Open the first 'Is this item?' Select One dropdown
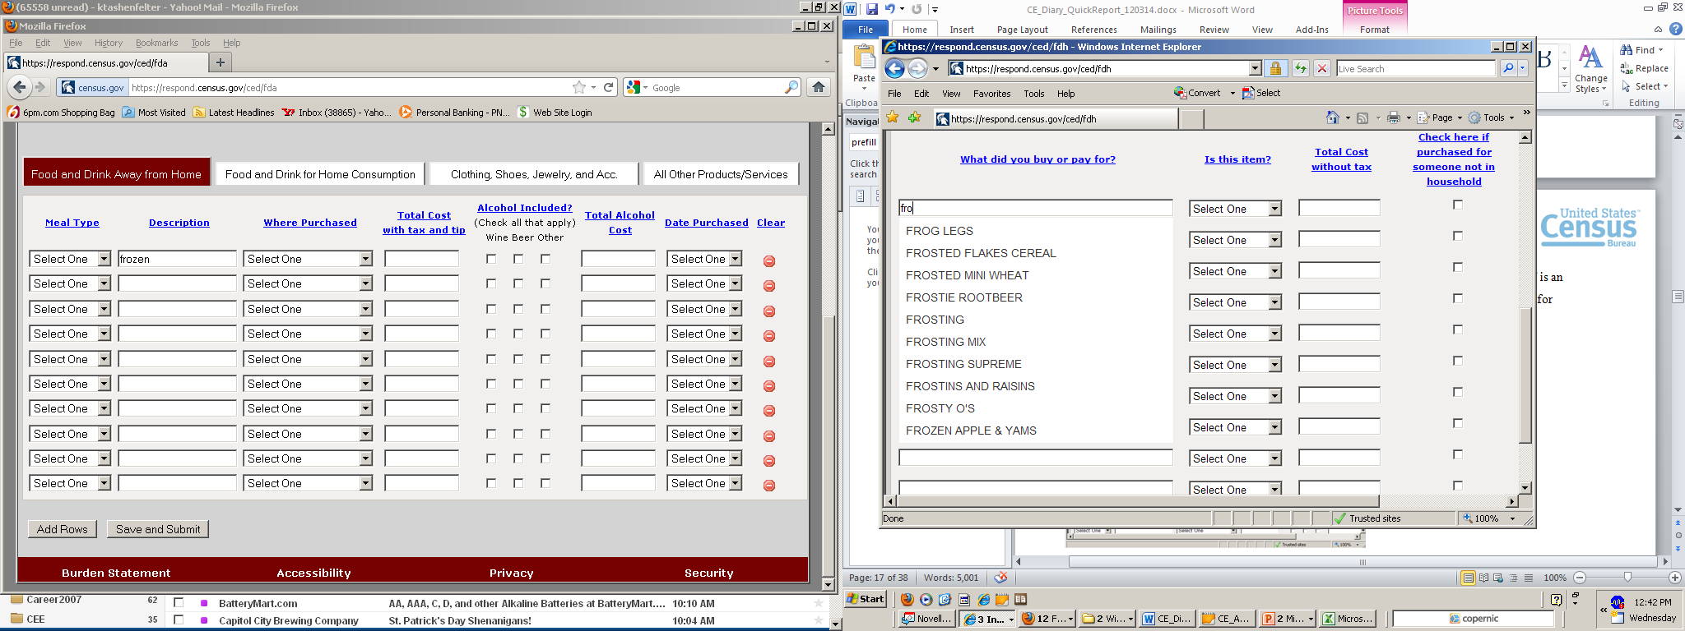This screenshot has width=1685, height=631. (x=1235, y=209)
